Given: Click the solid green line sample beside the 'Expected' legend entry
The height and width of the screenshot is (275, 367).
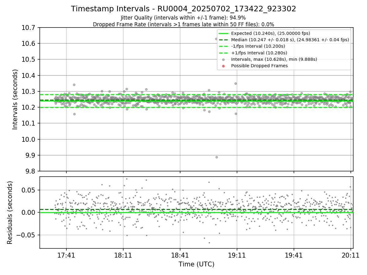Looking at the screenshot, I should (224, 34).
